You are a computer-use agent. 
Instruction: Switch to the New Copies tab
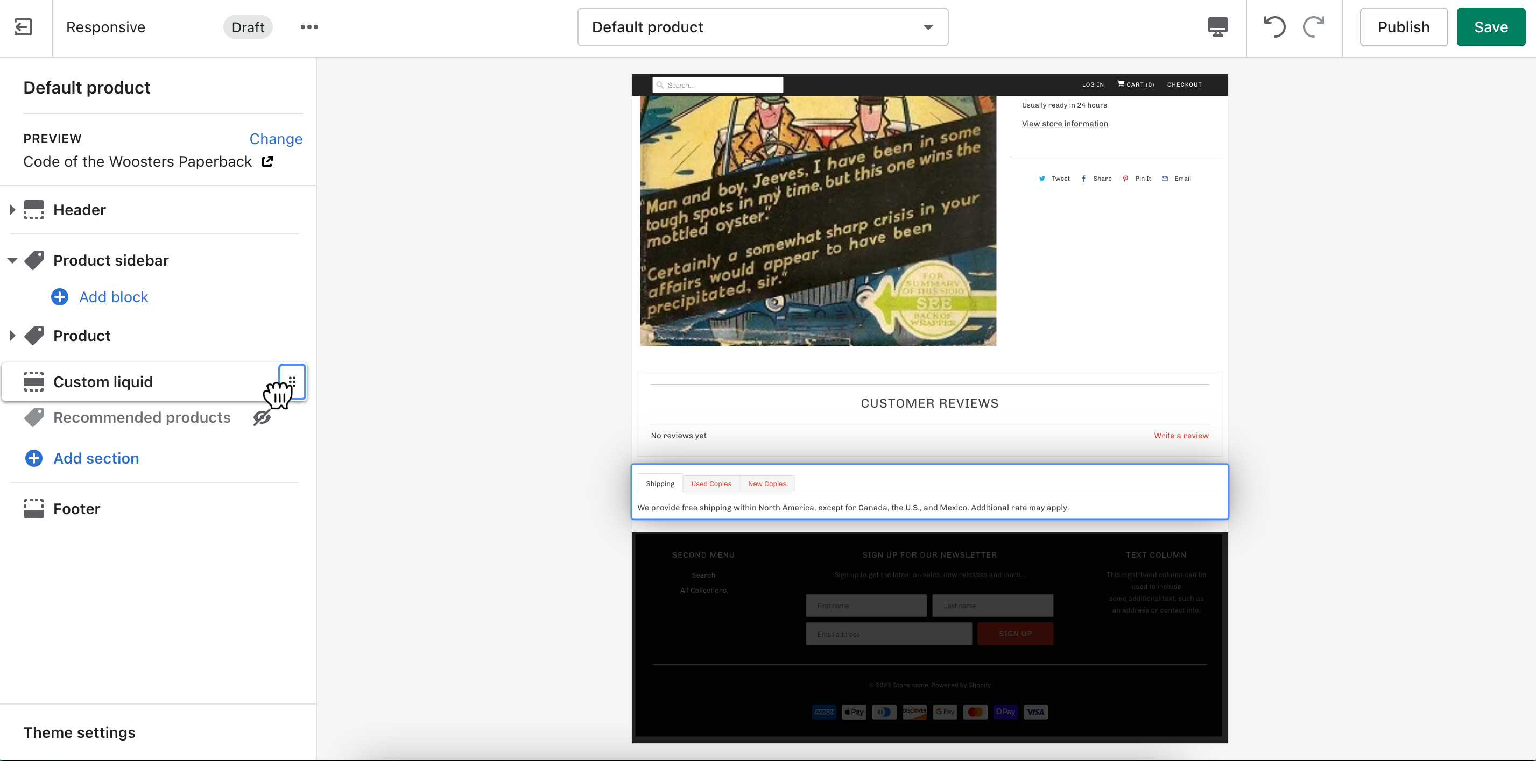pos(767,483)
